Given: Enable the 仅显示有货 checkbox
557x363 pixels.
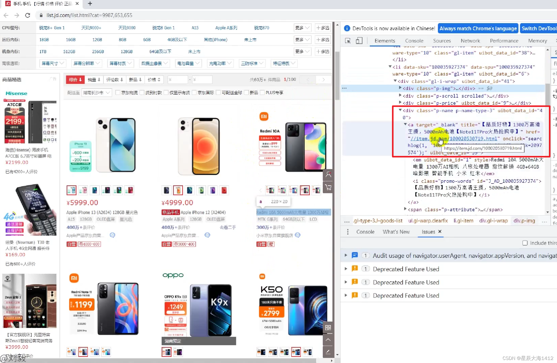Looking at the screenshot, I should 167,92.
